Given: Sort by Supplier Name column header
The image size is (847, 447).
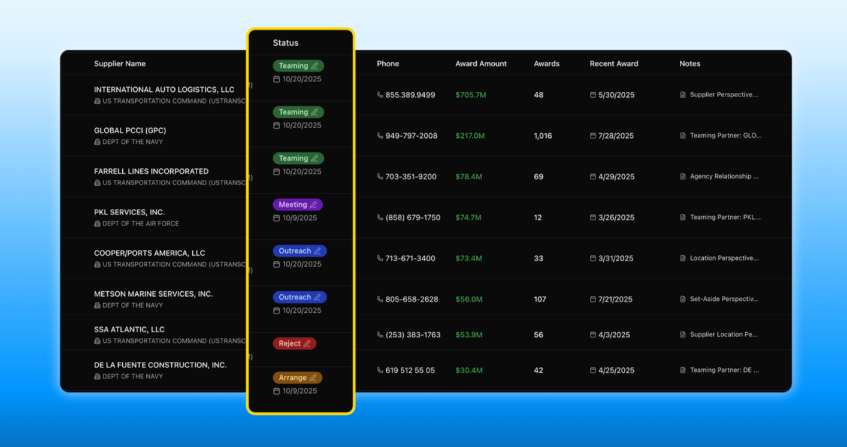Looking at the screenshot, I should [x=120, y=64].
